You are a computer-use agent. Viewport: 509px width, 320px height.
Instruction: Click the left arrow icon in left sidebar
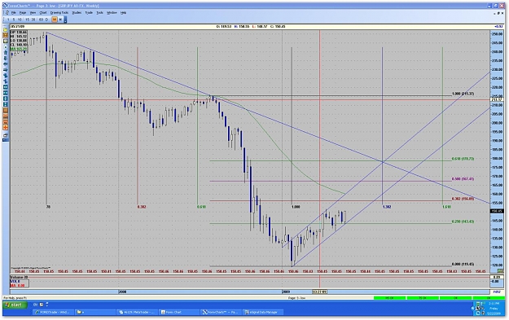coord(6,64)
